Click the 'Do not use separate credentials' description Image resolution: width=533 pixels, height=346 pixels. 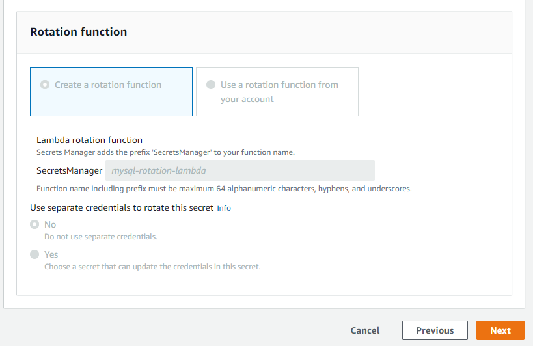(x=101, y=237)
